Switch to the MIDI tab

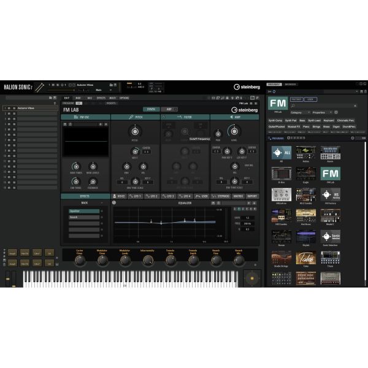[x=78, y=98]
